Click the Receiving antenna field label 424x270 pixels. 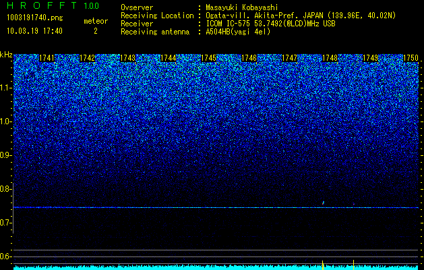tap(155, 32)
